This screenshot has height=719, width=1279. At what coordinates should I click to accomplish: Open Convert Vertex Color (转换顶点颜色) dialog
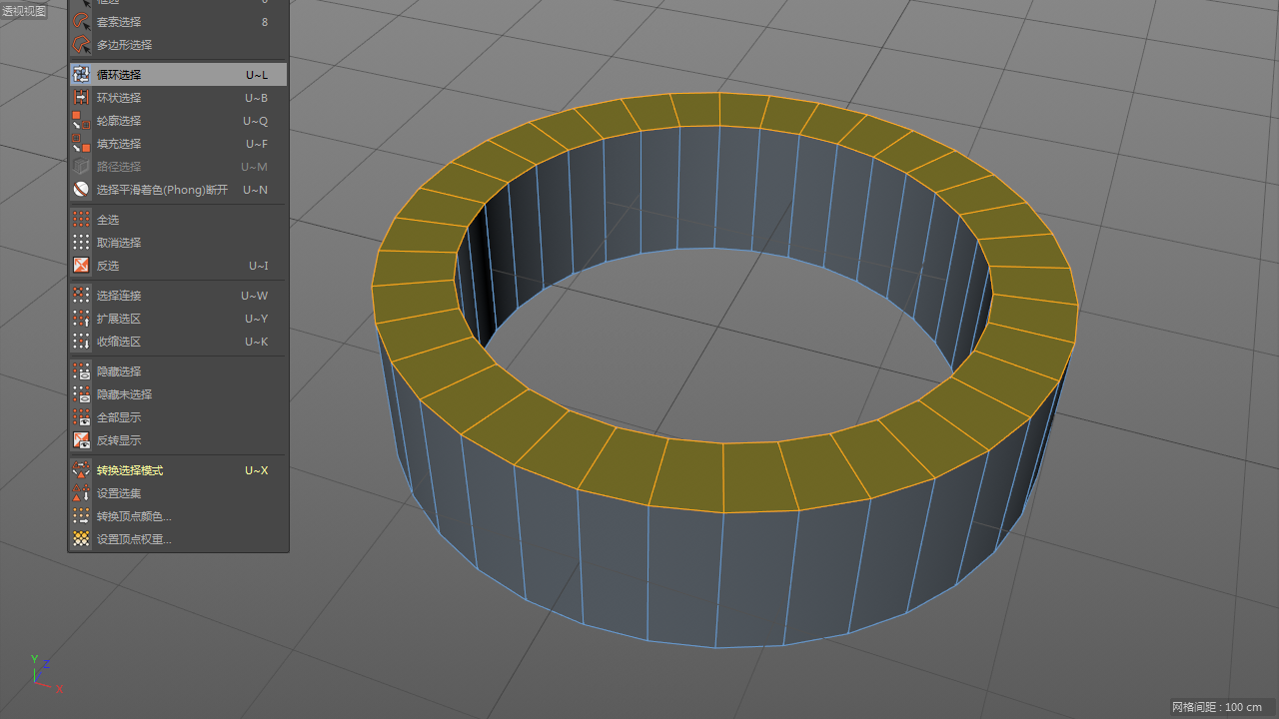[x=178, y=515]
